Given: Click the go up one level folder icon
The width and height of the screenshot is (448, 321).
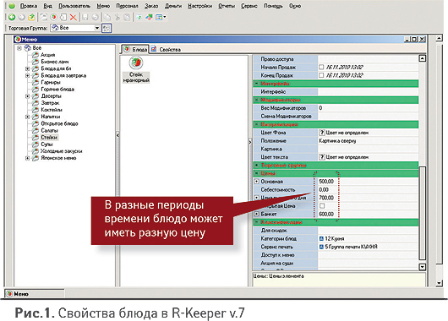Looking at the screenshot, I should click(31, 17).
